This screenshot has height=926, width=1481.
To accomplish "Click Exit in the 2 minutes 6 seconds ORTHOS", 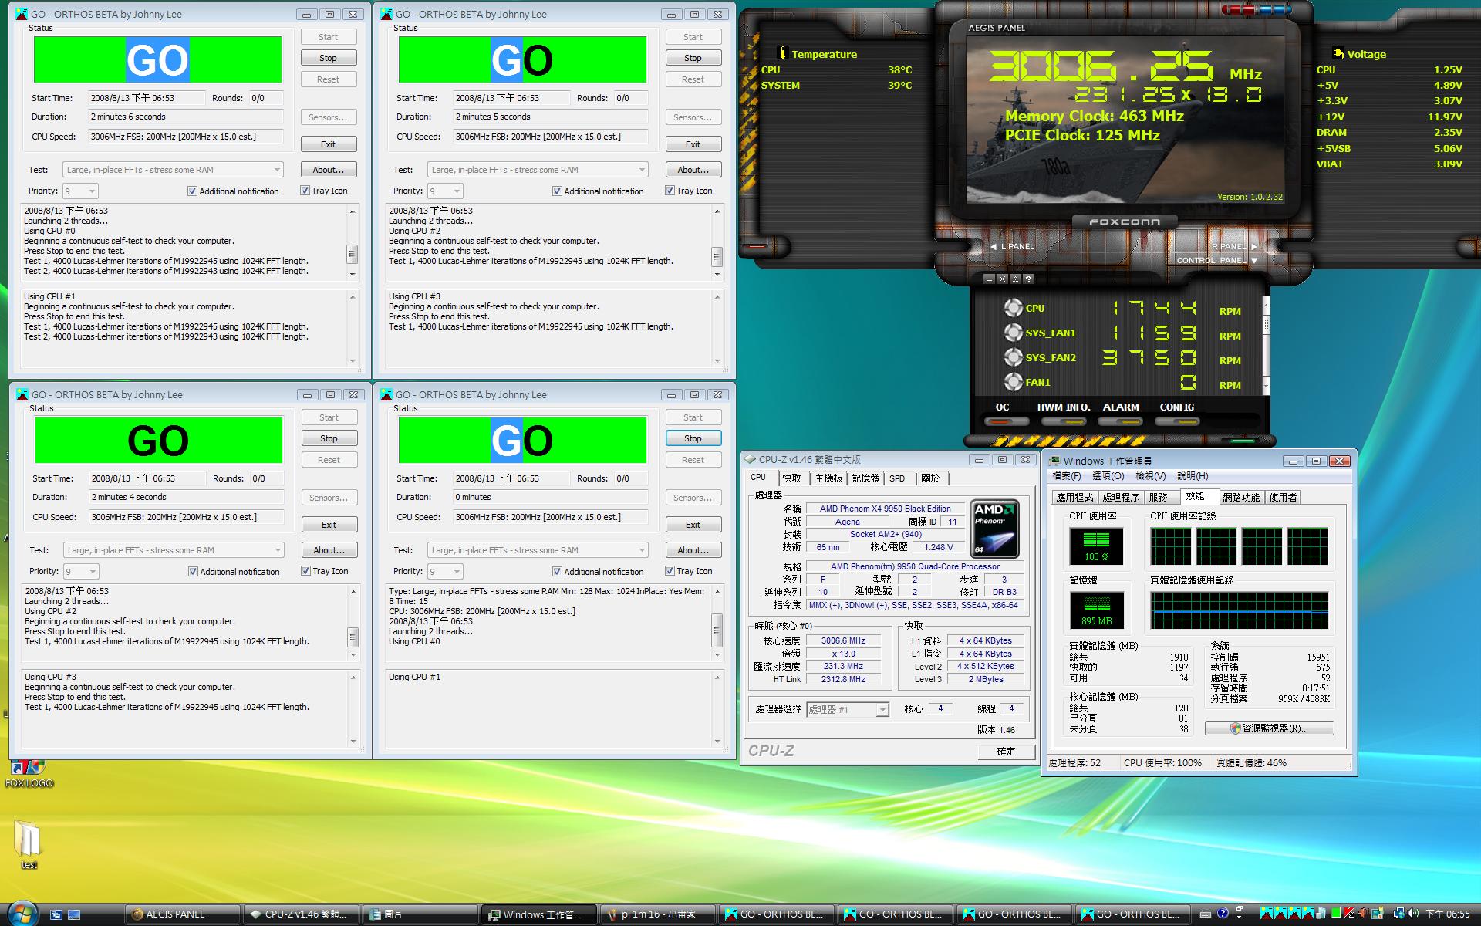I will pos(328,144).
